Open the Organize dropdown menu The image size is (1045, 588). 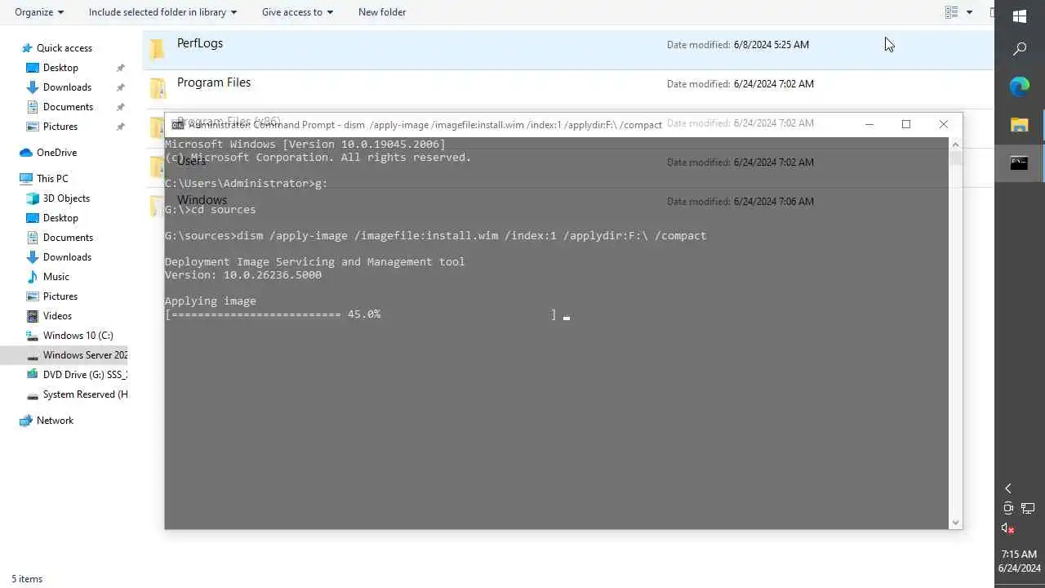tap(38, 12)
